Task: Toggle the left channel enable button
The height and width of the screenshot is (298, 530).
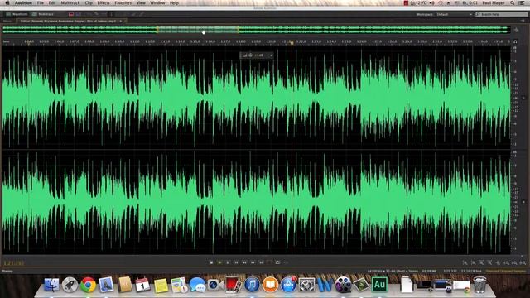Action: coord(524,98)
